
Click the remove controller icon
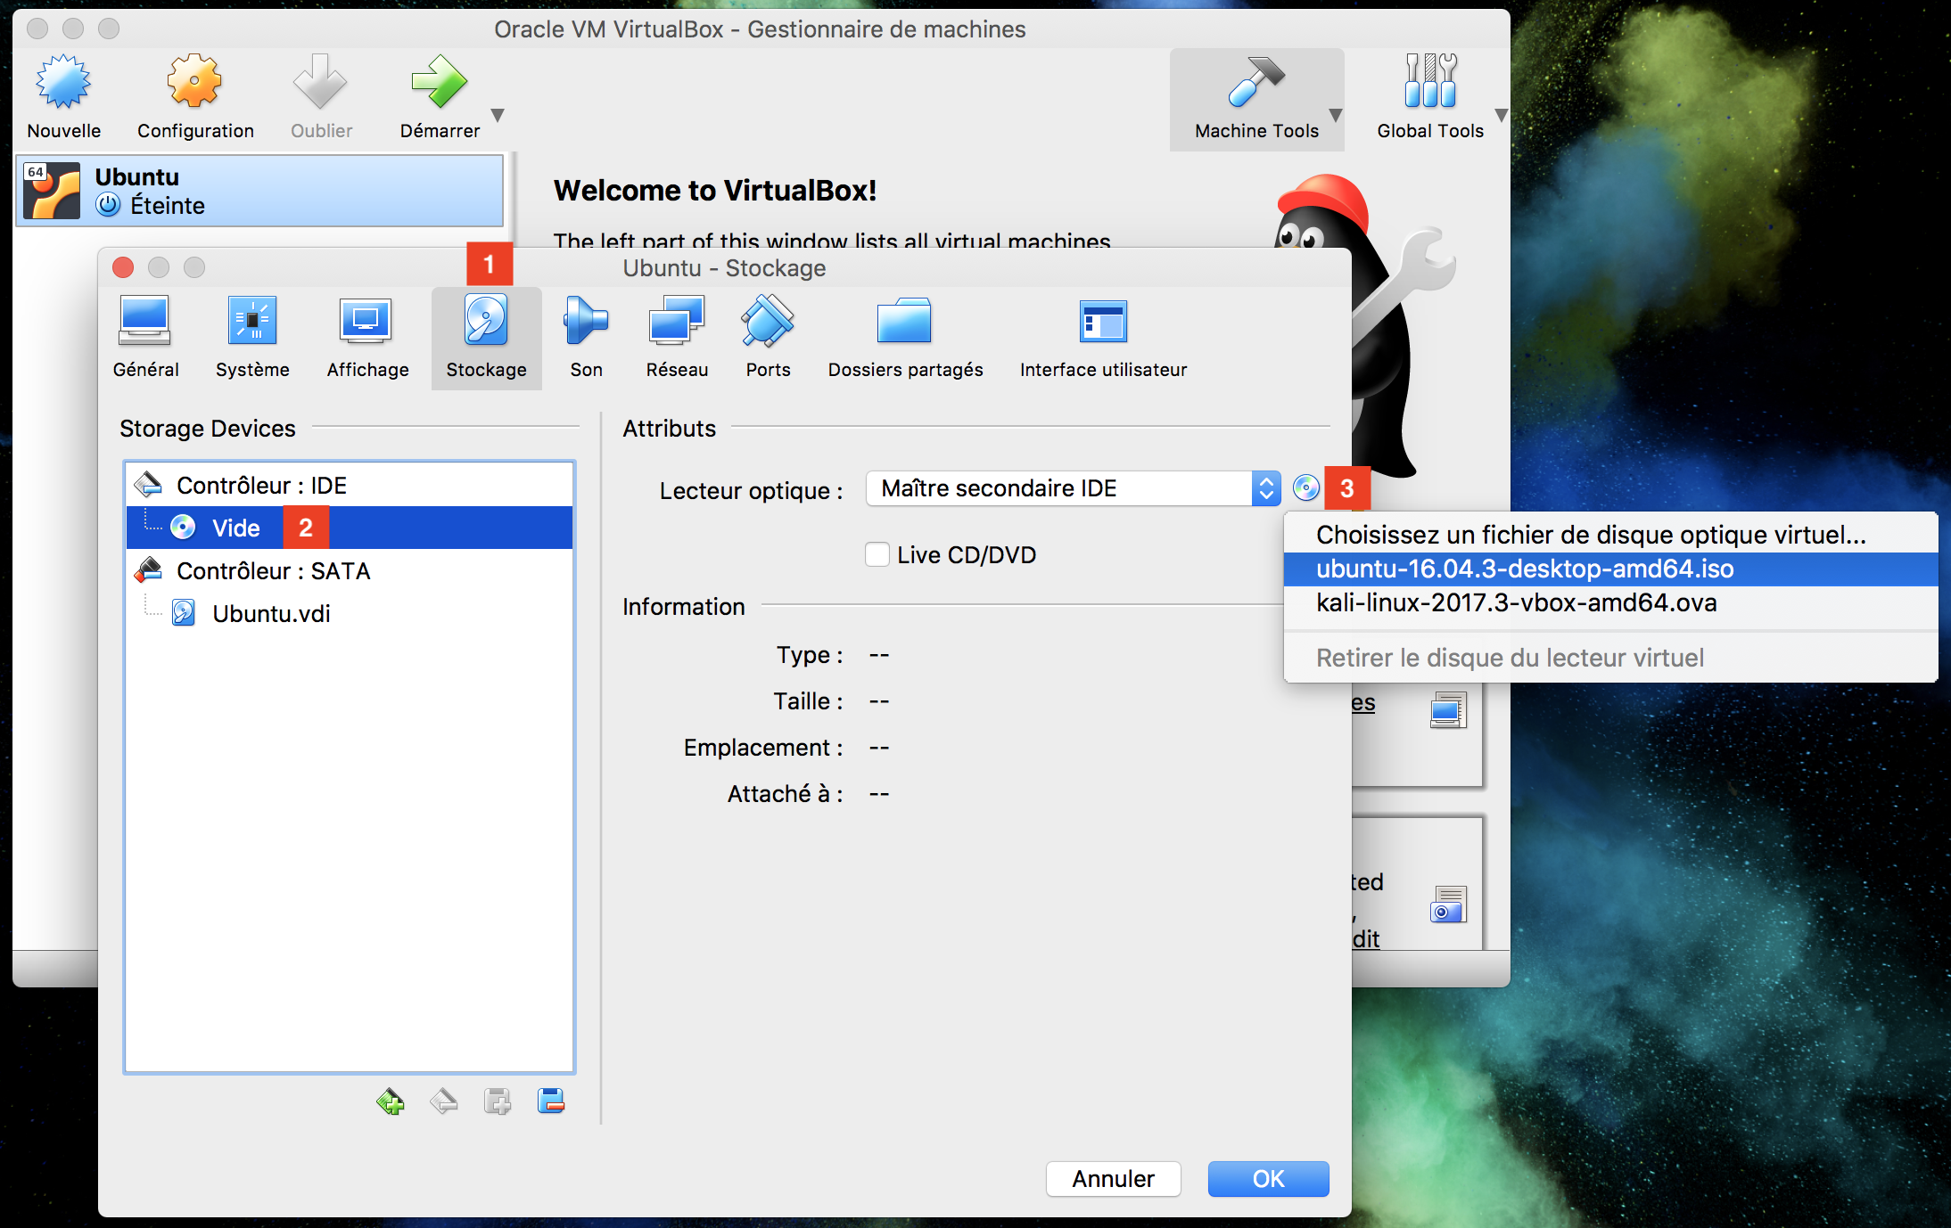[x=444, y=1101]
